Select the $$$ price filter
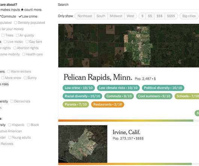 coord(160,16)
